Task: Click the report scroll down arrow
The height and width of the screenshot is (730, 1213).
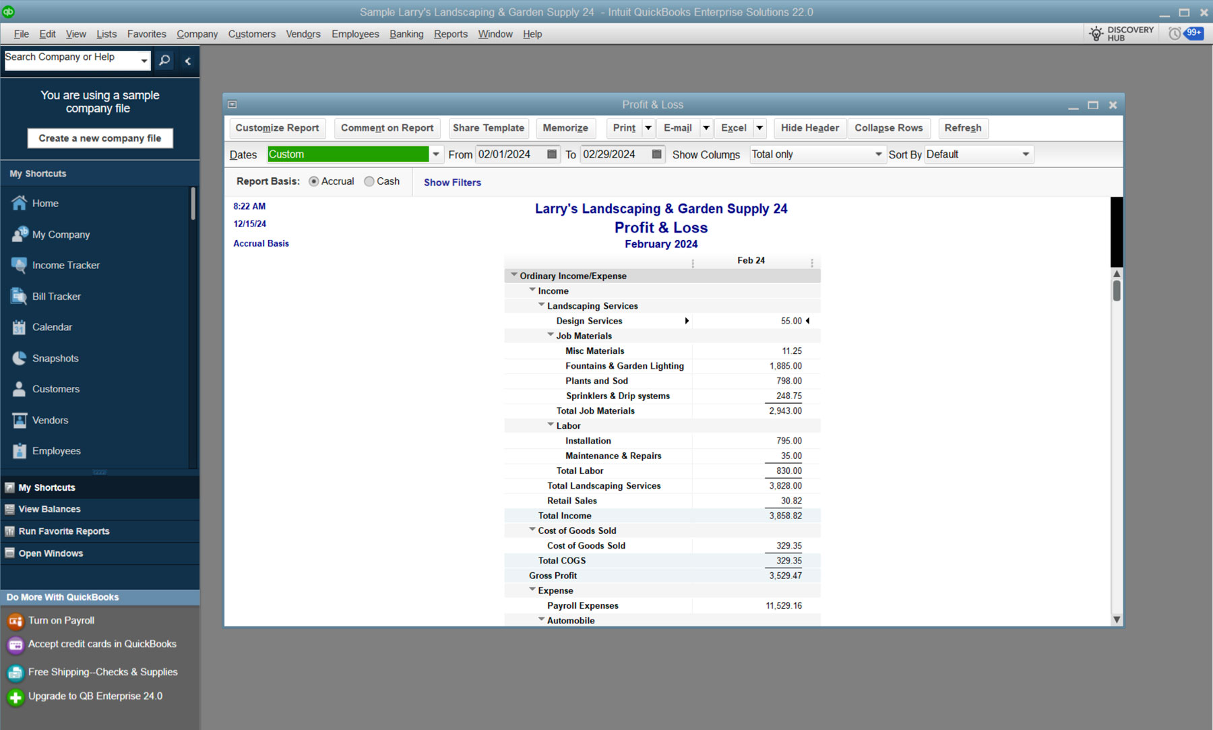Action: coord(1117,619)
